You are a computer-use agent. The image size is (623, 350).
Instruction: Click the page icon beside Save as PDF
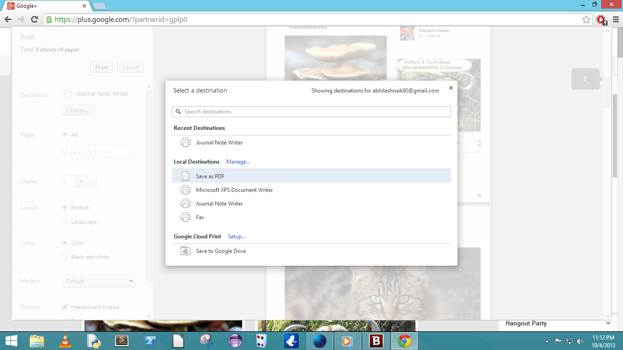(x=185, y=176)
